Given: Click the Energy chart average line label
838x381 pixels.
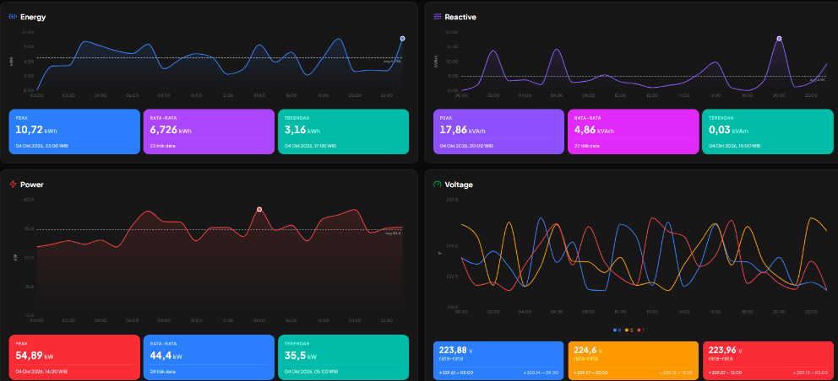Looking at the screenshot, I should (x=392, y=62).
